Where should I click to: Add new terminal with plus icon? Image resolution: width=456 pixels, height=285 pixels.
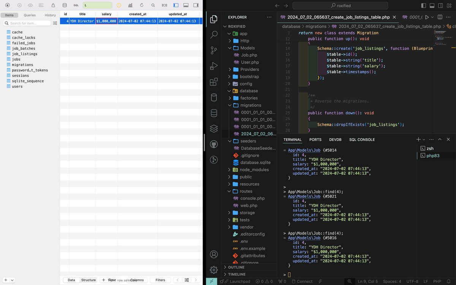point(418,139)
